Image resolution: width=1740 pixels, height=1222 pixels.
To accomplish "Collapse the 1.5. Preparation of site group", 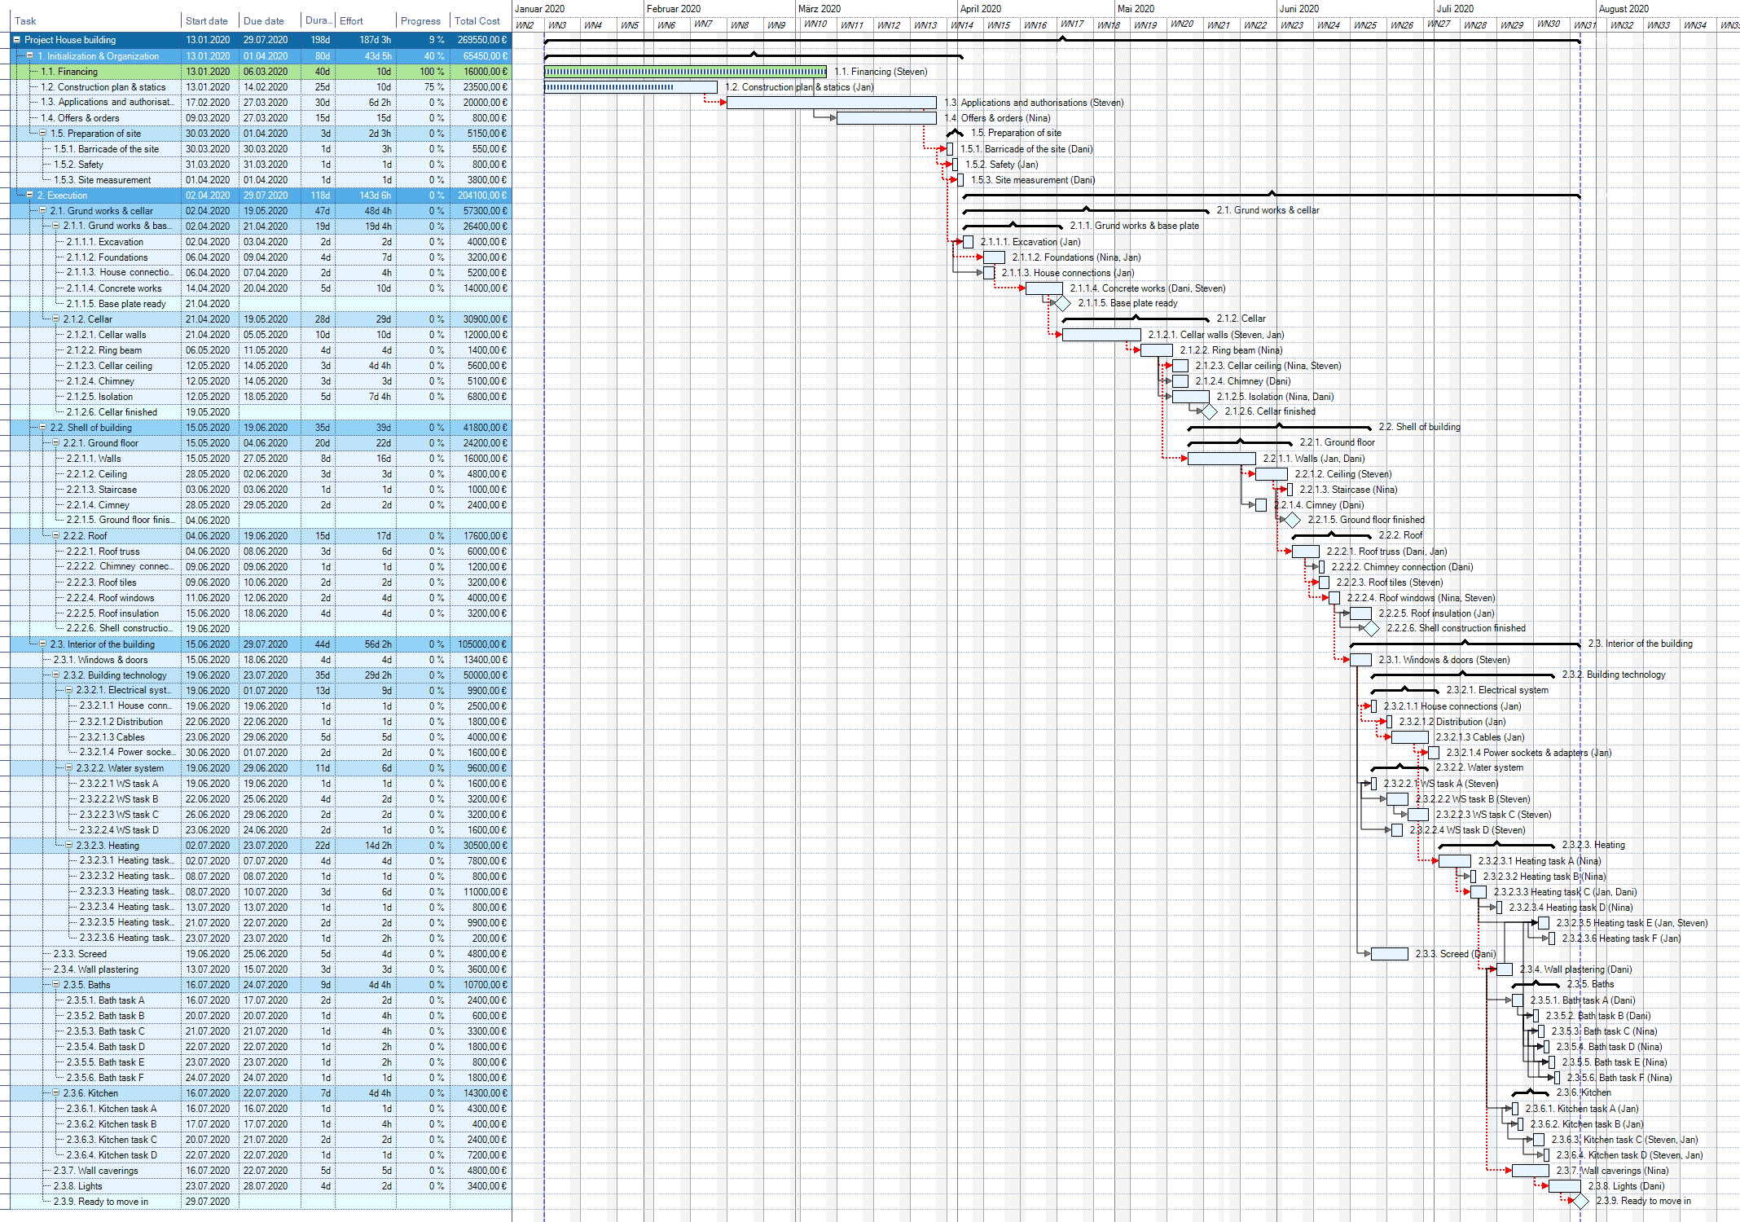I will click(43, 134).
